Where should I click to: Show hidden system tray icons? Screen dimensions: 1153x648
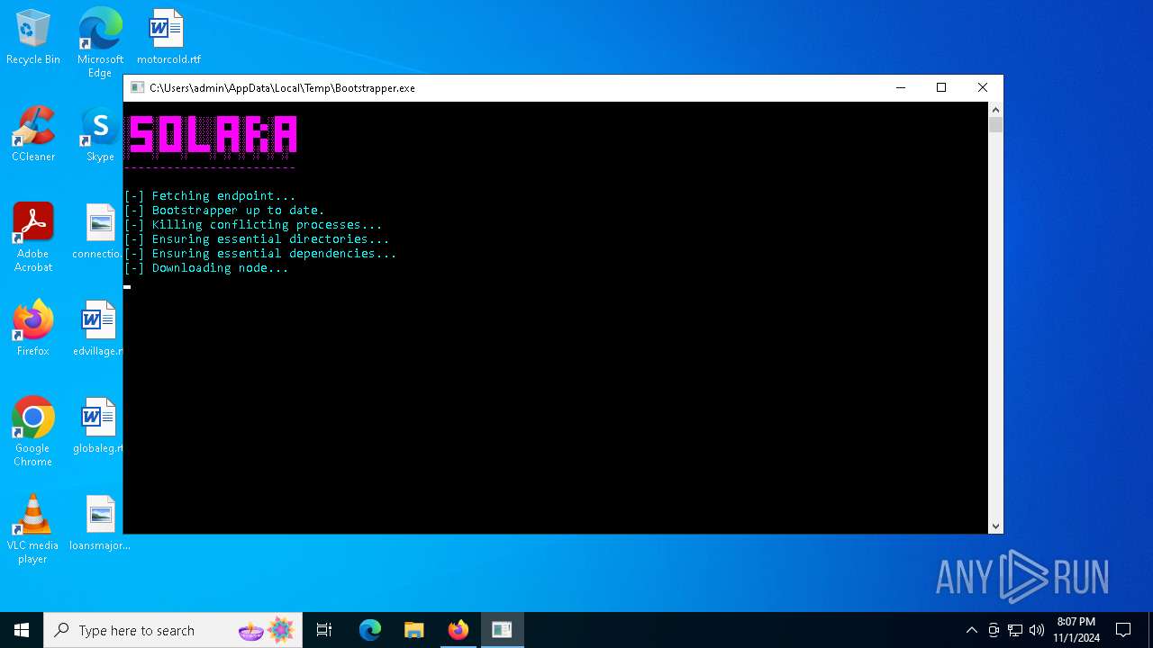coord(971,630)
